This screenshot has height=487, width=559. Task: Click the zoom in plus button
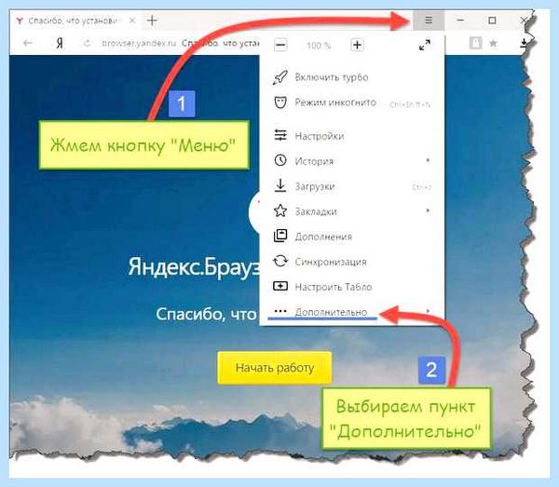point(357,45)
